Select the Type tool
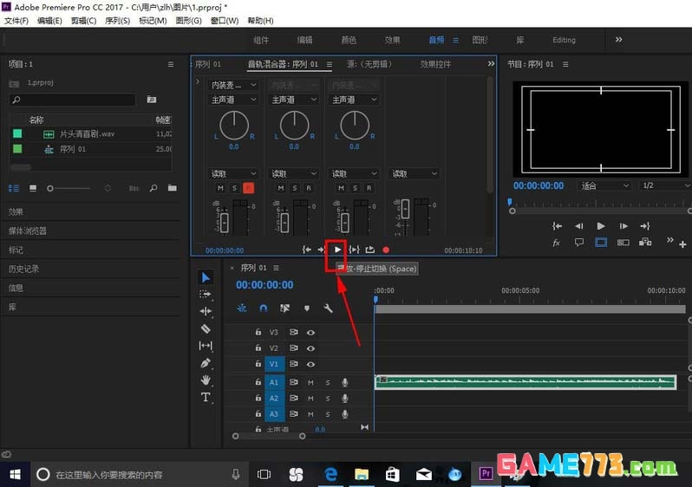Viewport: 692px width, 487px height. (x=206, y=397)
